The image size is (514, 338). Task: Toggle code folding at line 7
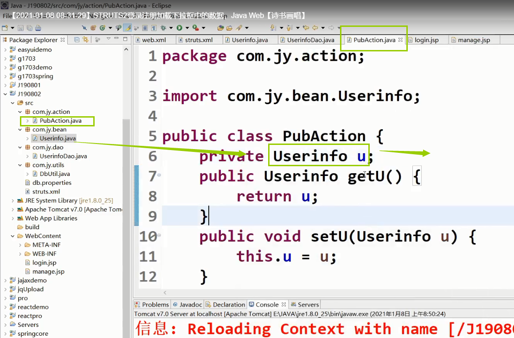[159, 175]
